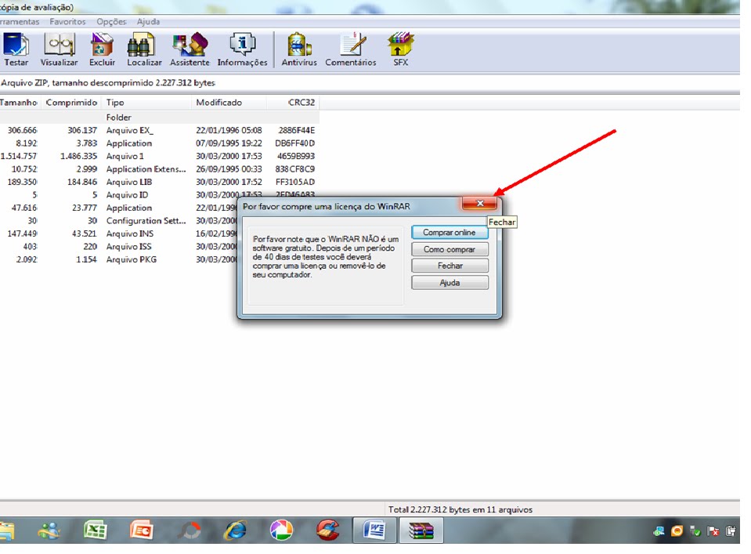The width and height of the screenshot is (751, 554).
Task: Open the Ajuda menu in menu bar
Action: coord(148,22)
